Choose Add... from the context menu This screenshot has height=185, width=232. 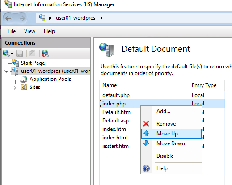tap(171, 111)
